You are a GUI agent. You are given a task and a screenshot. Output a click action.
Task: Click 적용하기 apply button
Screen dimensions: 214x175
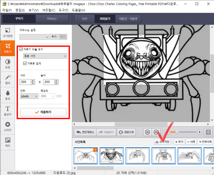pyautogui.click(x=43, y=112)
